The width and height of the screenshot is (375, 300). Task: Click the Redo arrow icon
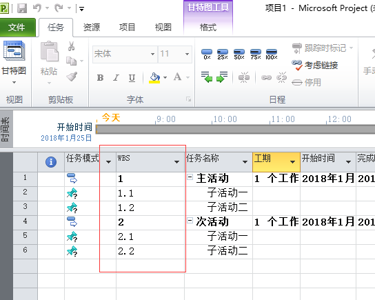(x=59, y=8)
